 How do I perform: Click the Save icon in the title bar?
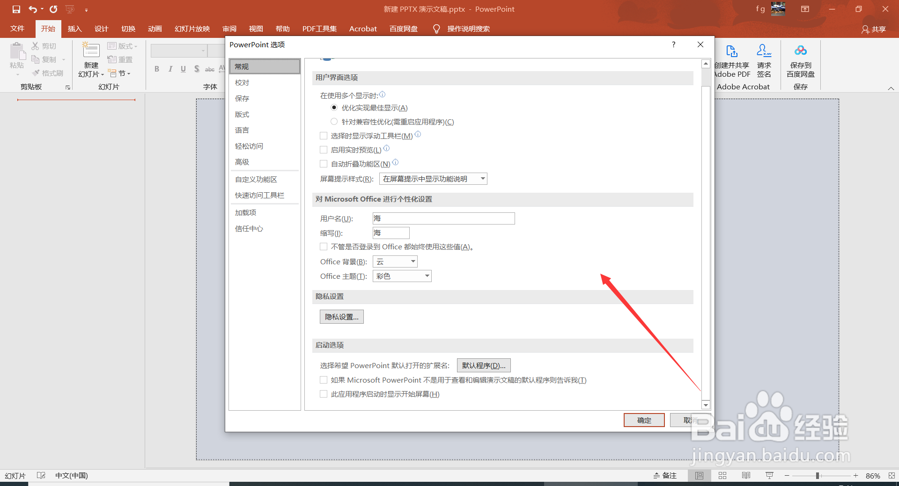coord(16,9)
